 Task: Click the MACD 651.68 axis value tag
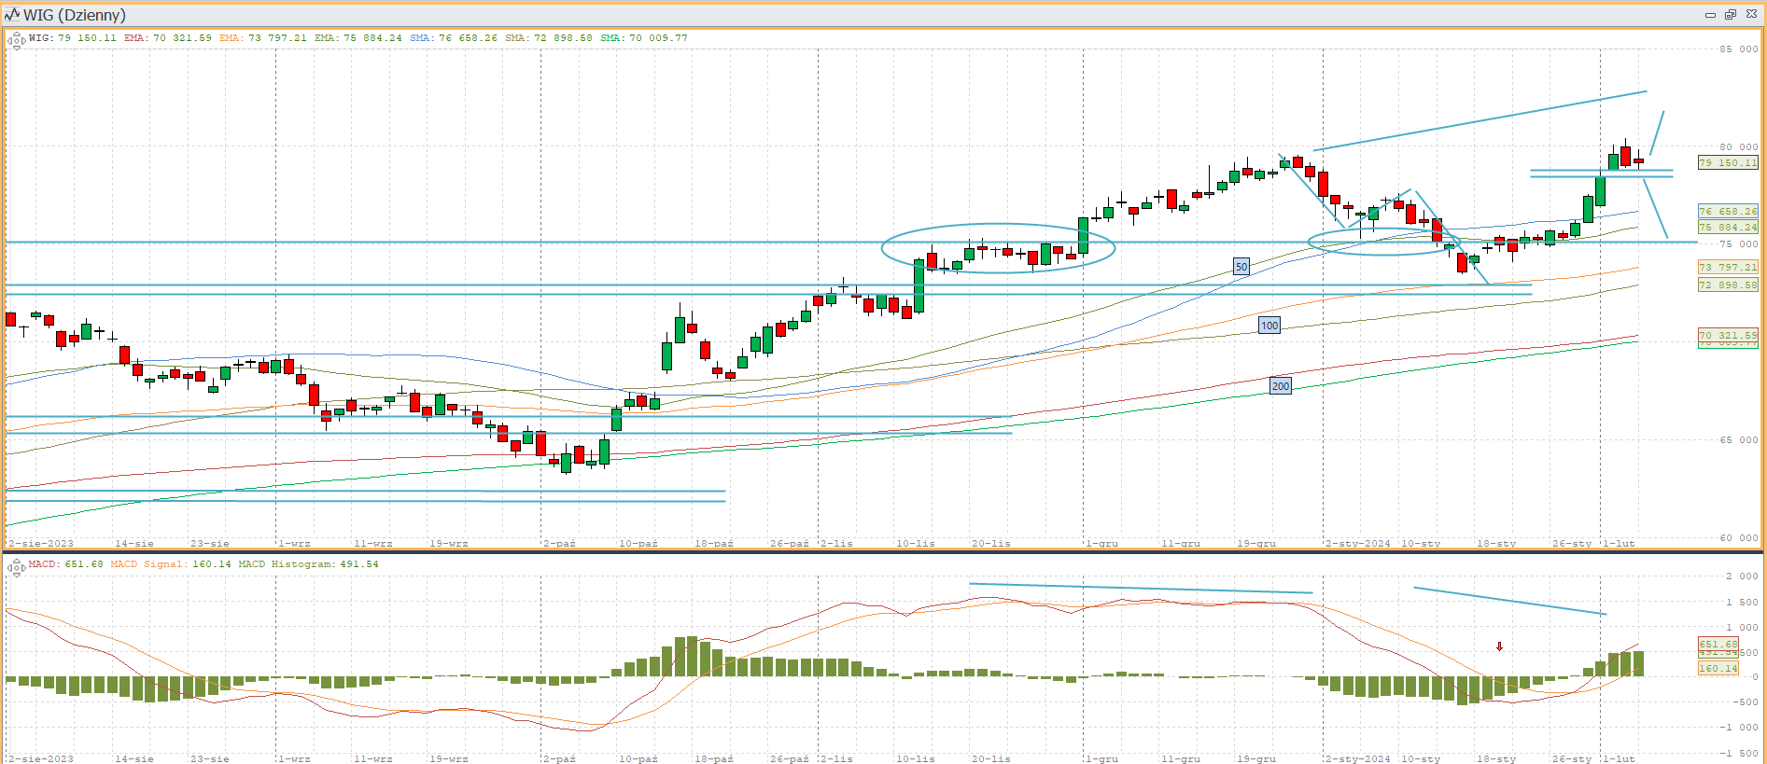click(x=1718, y=644)
